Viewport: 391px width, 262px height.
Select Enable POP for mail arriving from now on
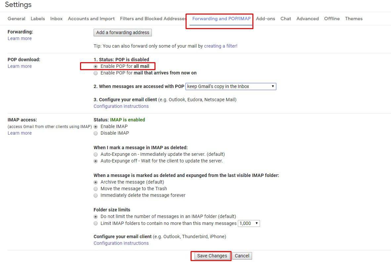[x=96, y=73]
